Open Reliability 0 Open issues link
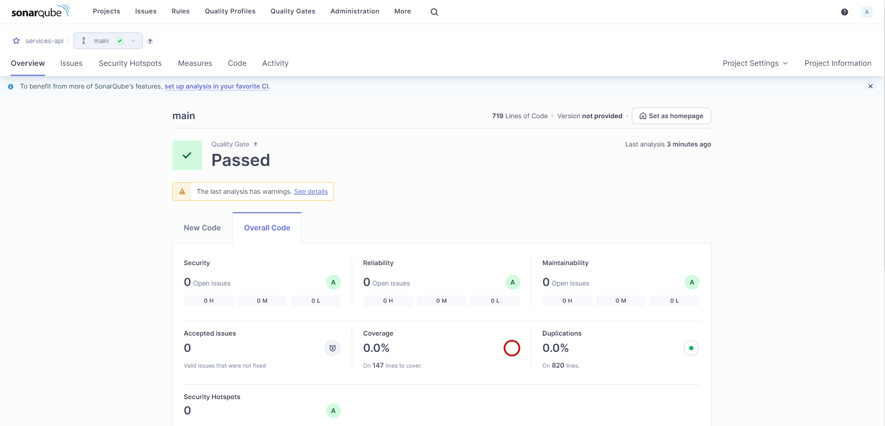The height and width of the screenshot is (426, 885). 387,282
